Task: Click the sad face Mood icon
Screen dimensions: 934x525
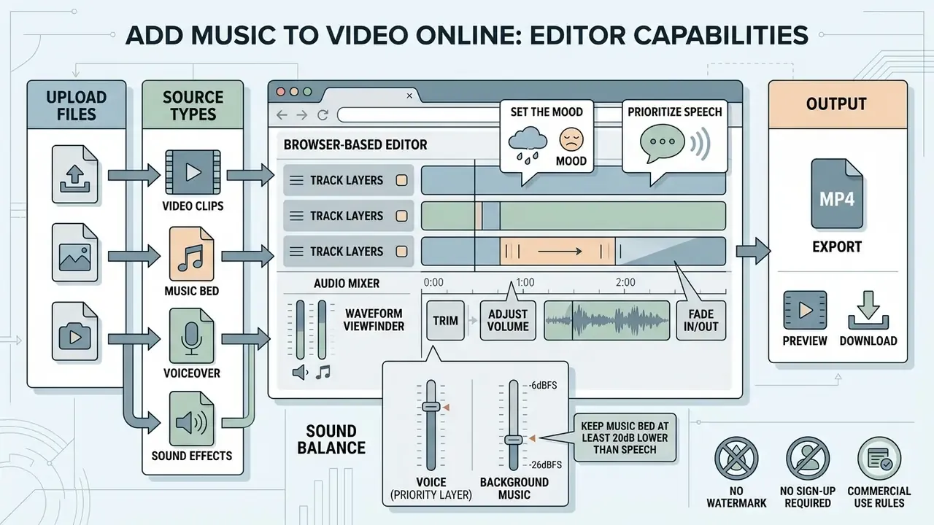Action: pyautogui.click(x=571, y=139)
